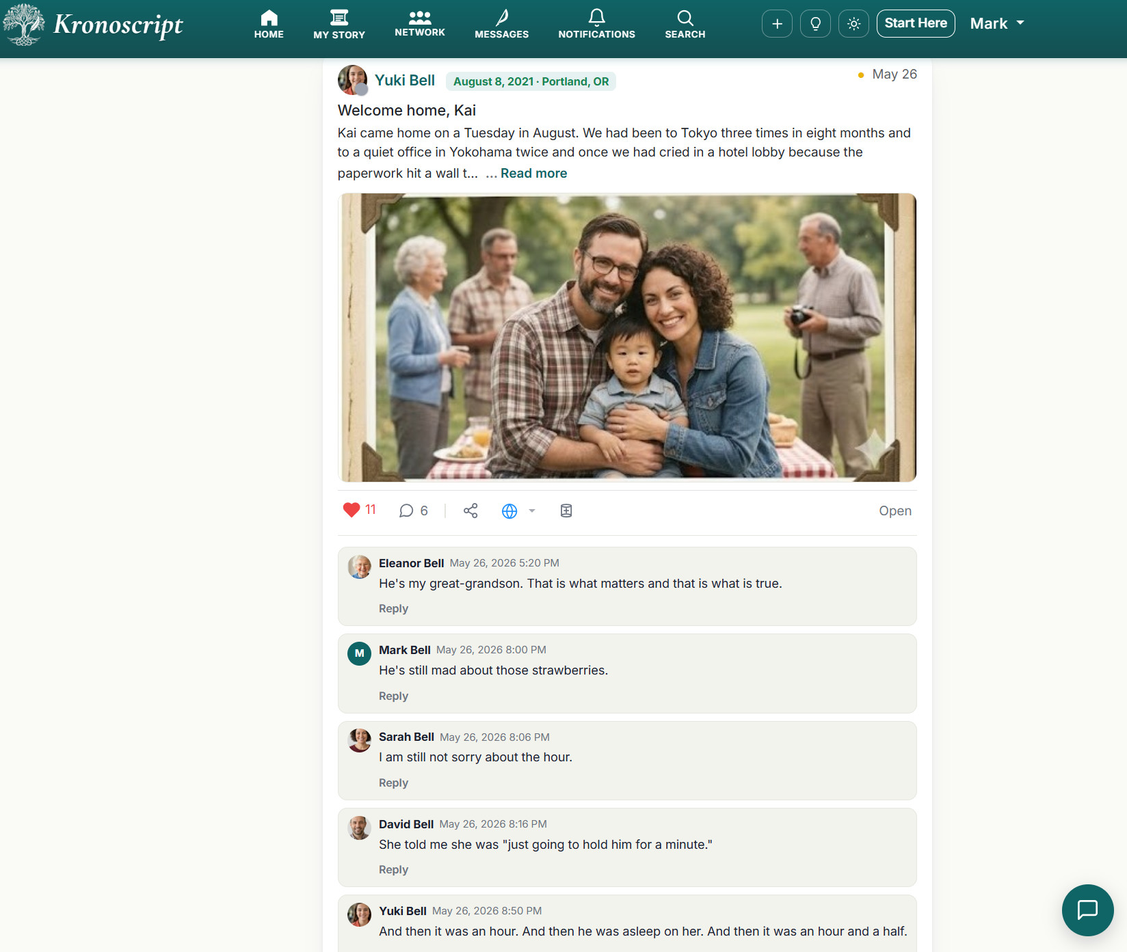Open Mark Bell's commenter name
This screenshot has height=952, width=1127.
[x=405, y=650]
